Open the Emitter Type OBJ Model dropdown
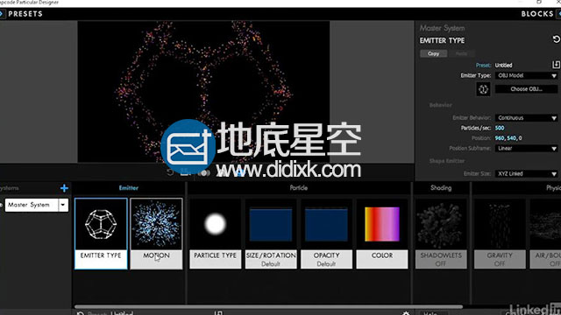Viewport: 561px width, 315px height. [526, 75]
